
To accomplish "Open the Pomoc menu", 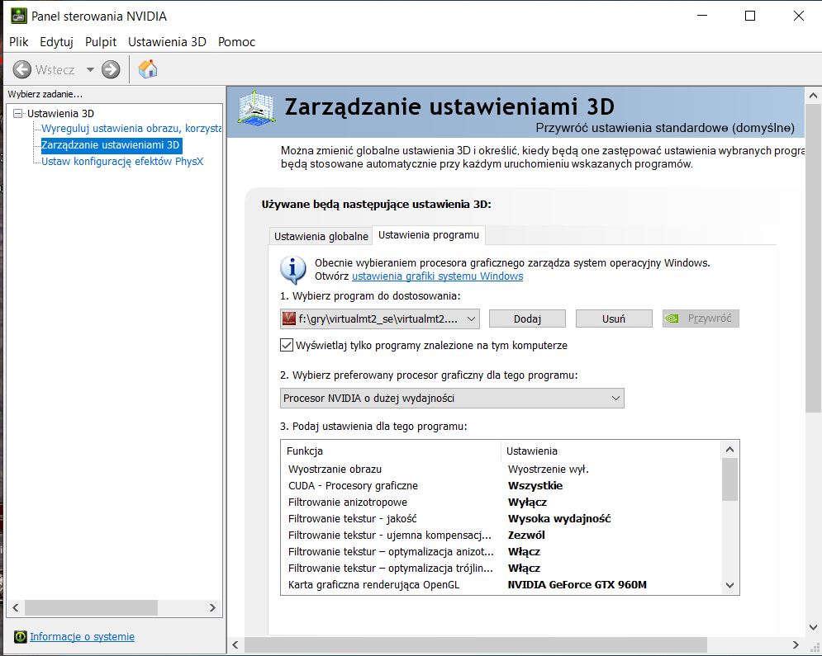I will (236, 42).
